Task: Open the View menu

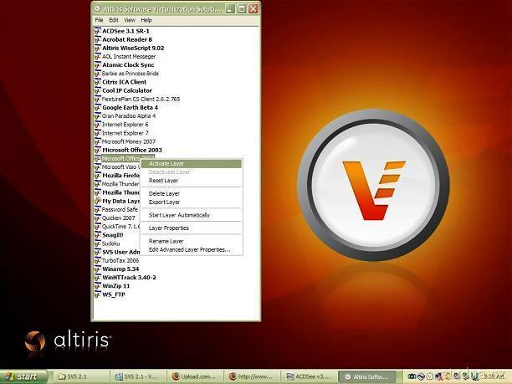Action: click(x=130, y=20)
